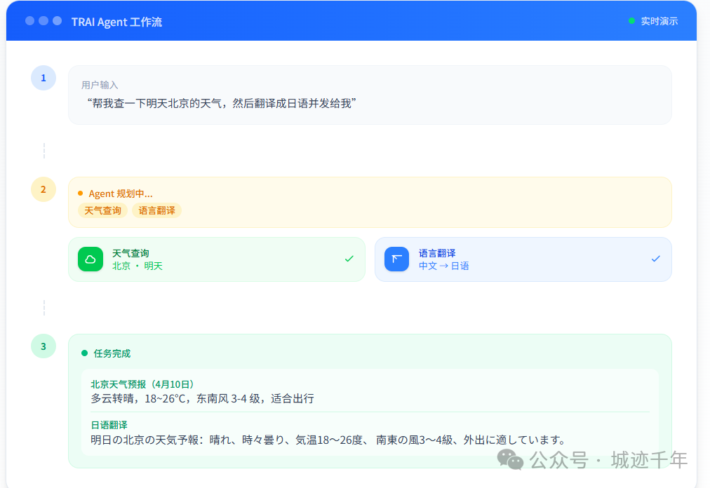Select the orange 语言翻译 tag chip
The image size is (710, 488).
(x=156, y=210)
